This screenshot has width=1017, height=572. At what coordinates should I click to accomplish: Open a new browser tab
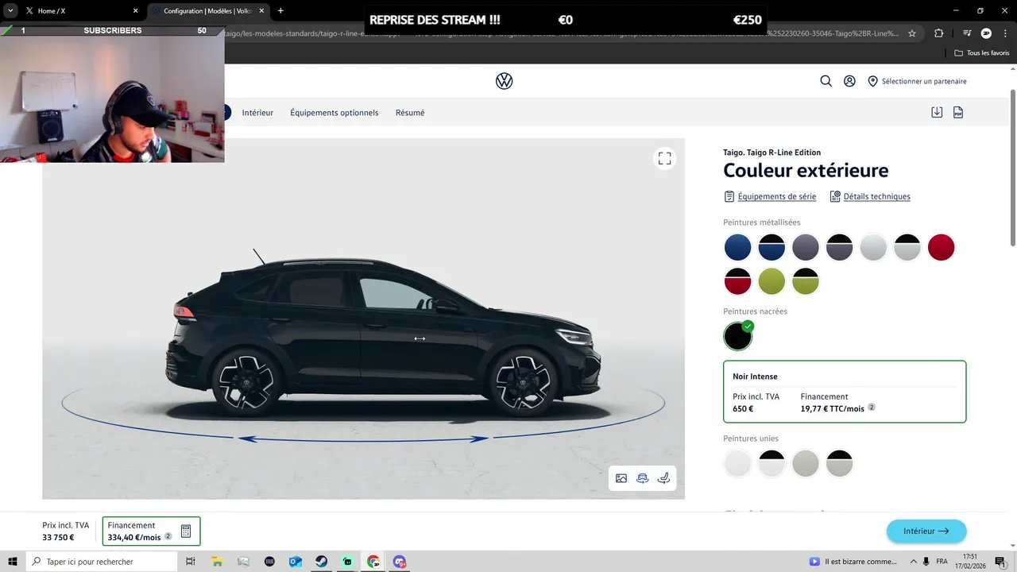280,11
